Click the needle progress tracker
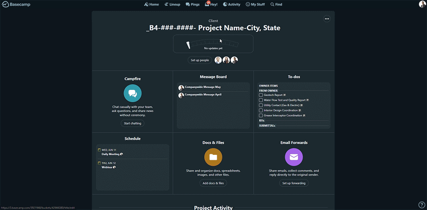This screenshot has width=427, height=210. pos(213,44)
